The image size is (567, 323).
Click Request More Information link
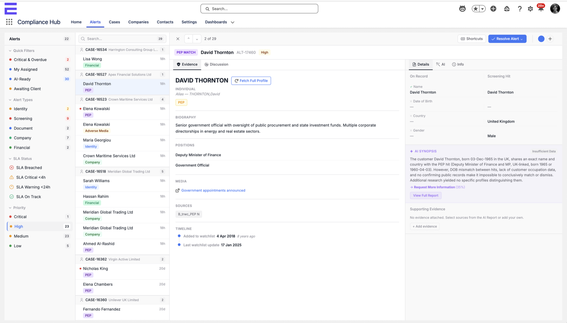point(434,187)
